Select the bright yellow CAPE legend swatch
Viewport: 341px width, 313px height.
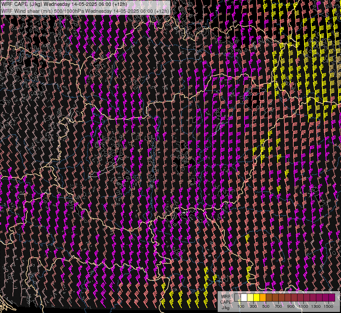pyautogui.click(x=256, y=297)
